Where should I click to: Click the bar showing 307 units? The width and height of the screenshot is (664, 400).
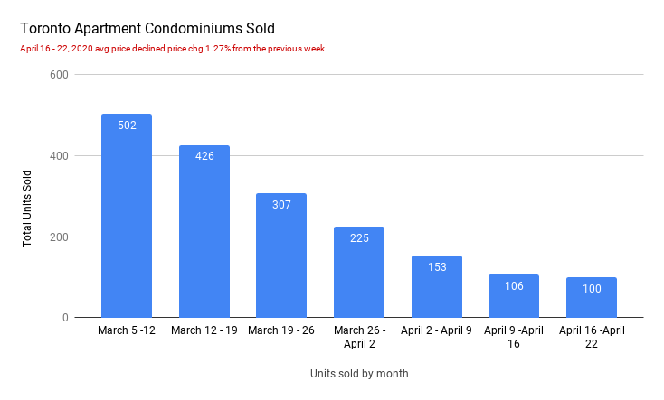[x=281, y=256]
